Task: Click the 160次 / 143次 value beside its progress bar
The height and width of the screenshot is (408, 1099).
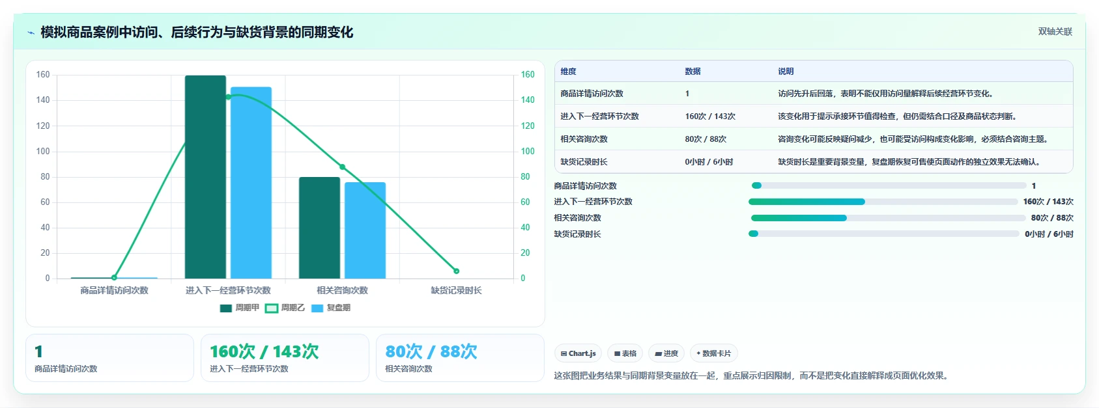Action: 1048,202
